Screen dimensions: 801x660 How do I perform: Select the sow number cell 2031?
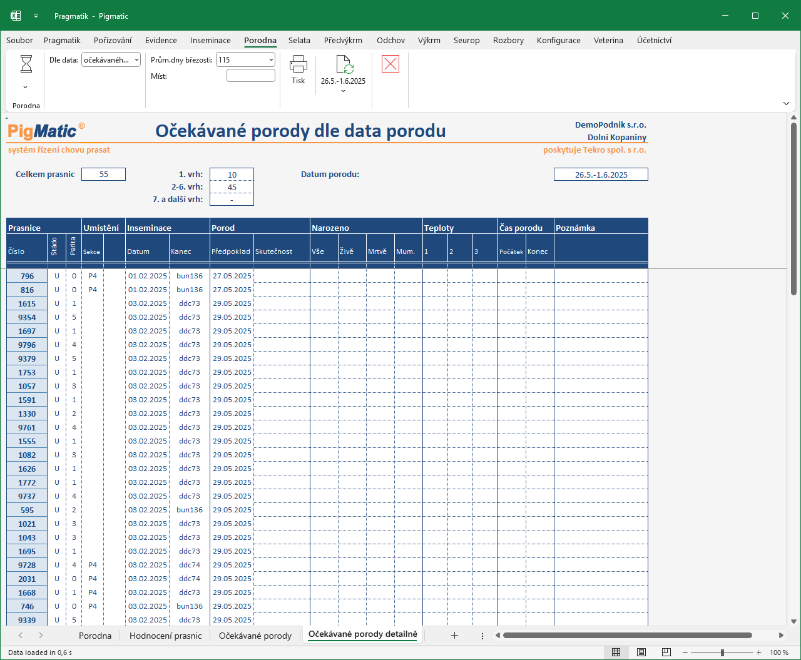pos(27,579)
